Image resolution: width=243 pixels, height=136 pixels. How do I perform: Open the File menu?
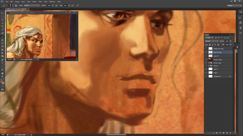7,2
